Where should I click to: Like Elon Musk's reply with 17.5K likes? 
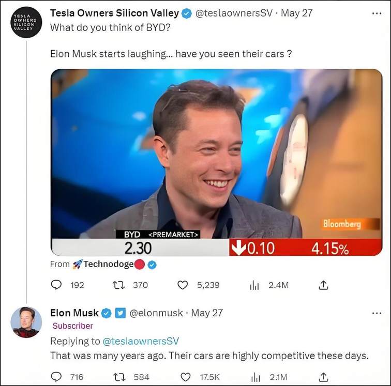point(185,377)
